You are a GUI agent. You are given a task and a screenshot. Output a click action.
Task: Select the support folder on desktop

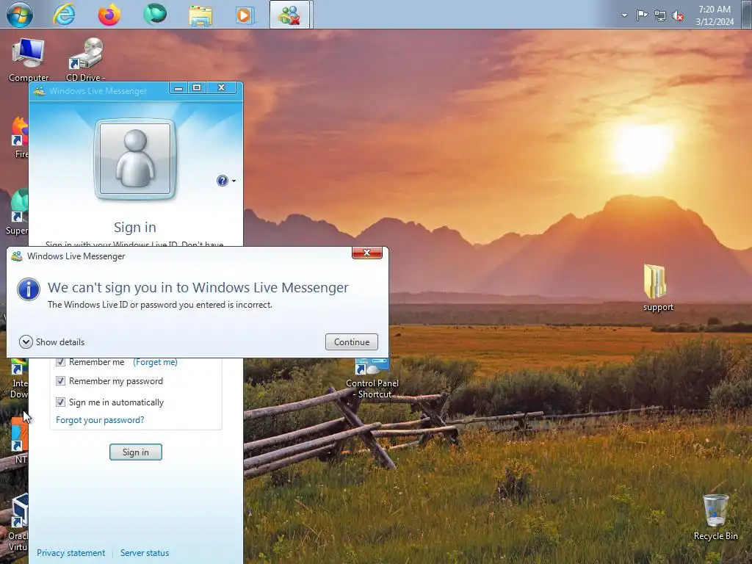pos(657,288)
